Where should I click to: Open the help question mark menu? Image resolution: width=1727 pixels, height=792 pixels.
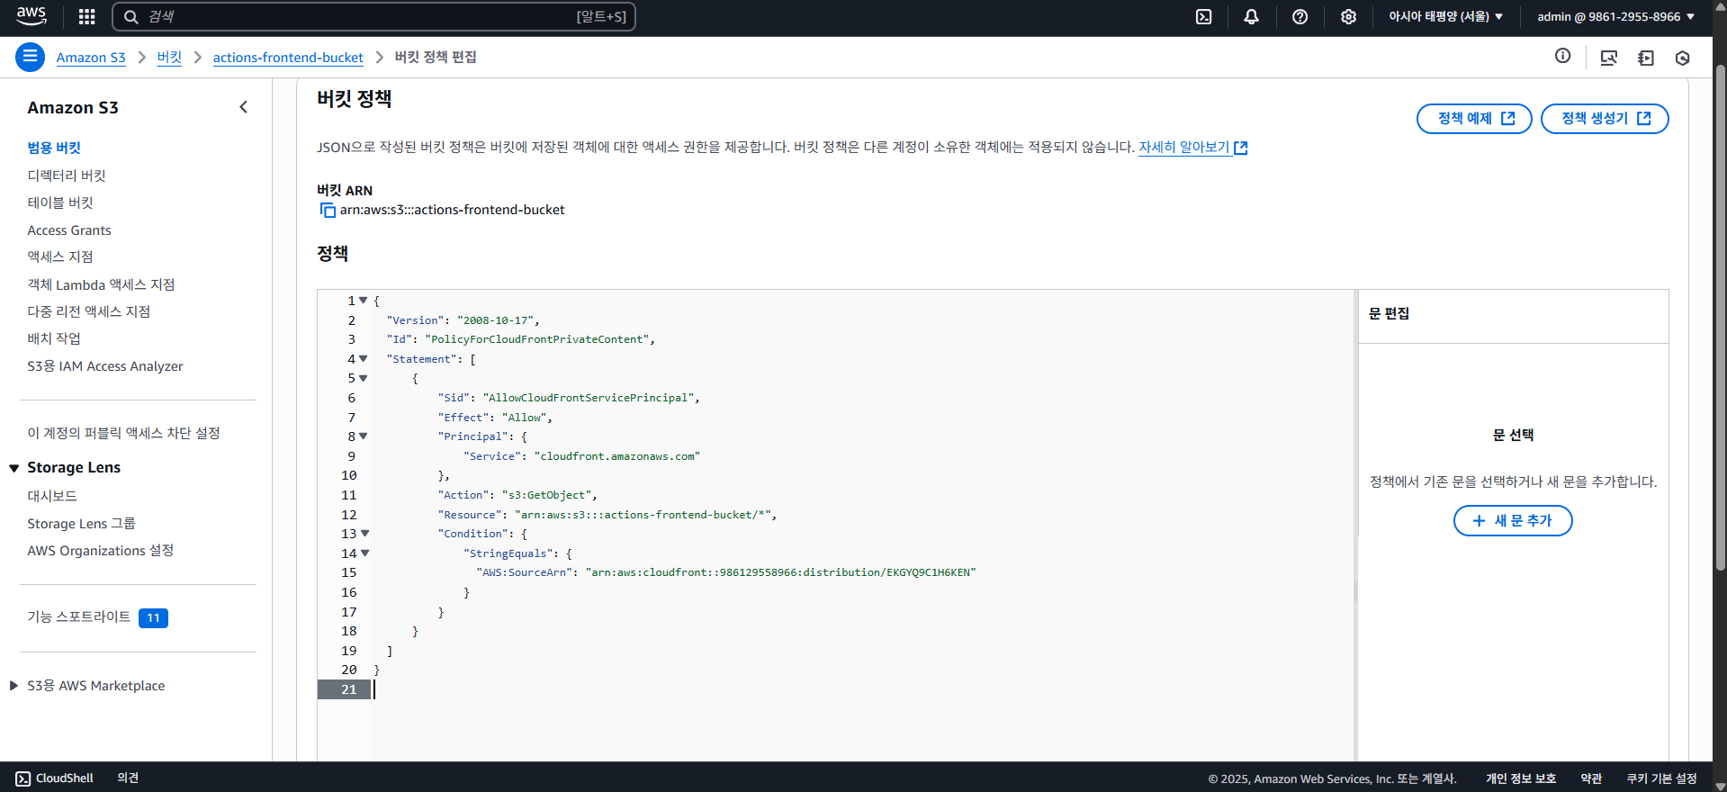pos(1300,16)
